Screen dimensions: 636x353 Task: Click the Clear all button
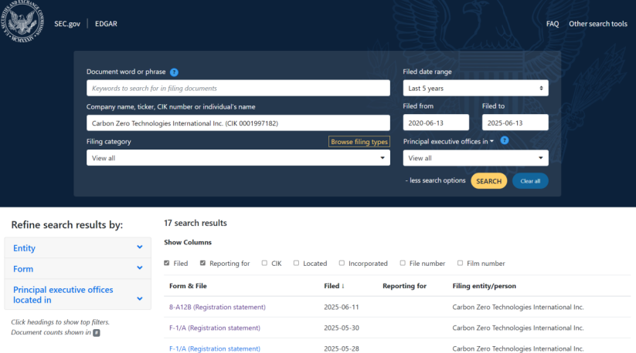coord(530,181)
